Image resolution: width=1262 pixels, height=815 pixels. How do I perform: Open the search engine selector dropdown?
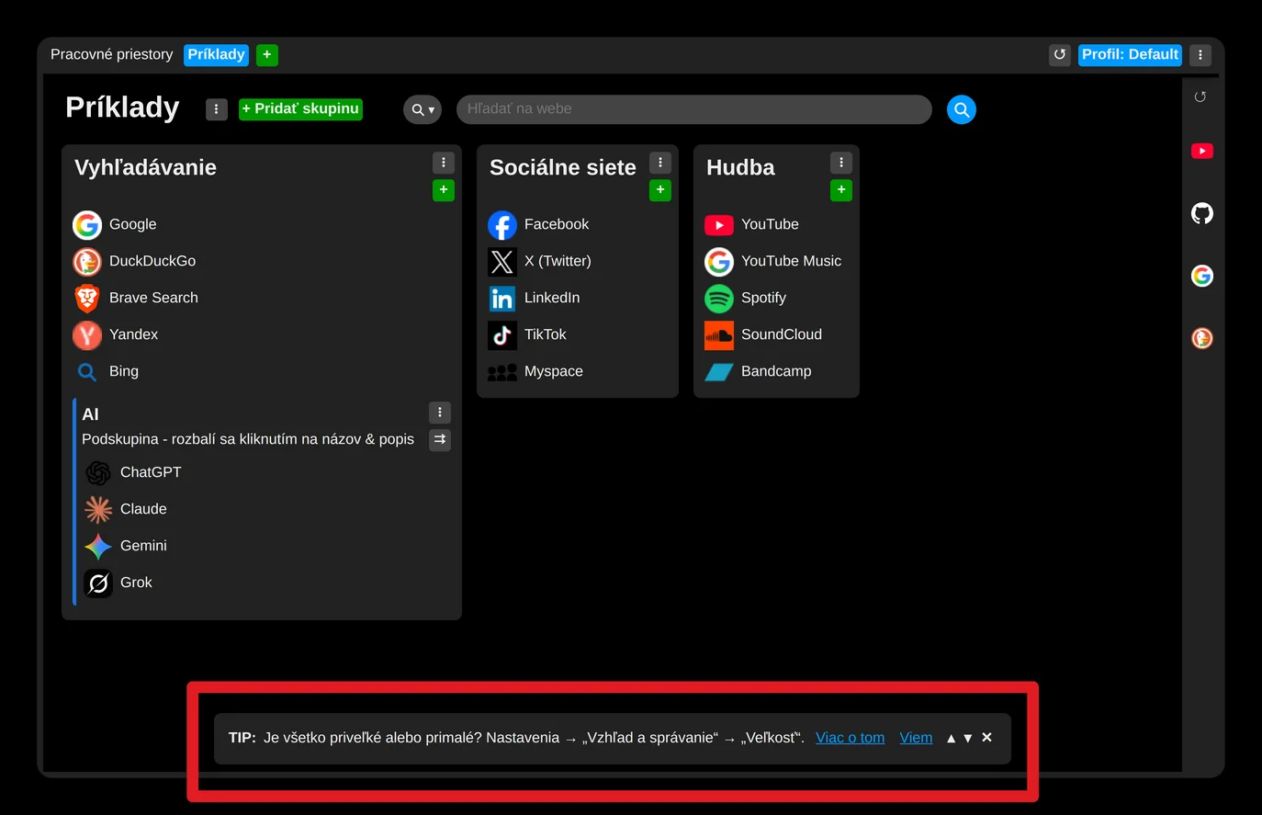click(423, 109)
